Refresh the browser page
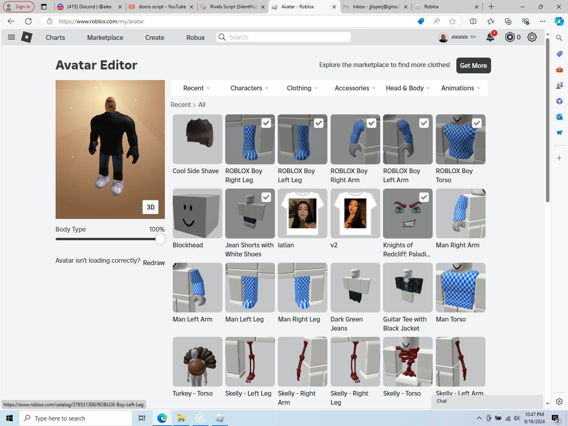Screen dimensions: 568x426 point(28,21)
